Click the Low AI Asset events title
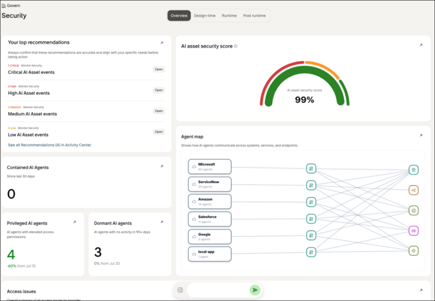This screenshot has height=301, width=435. pos(28,135)
